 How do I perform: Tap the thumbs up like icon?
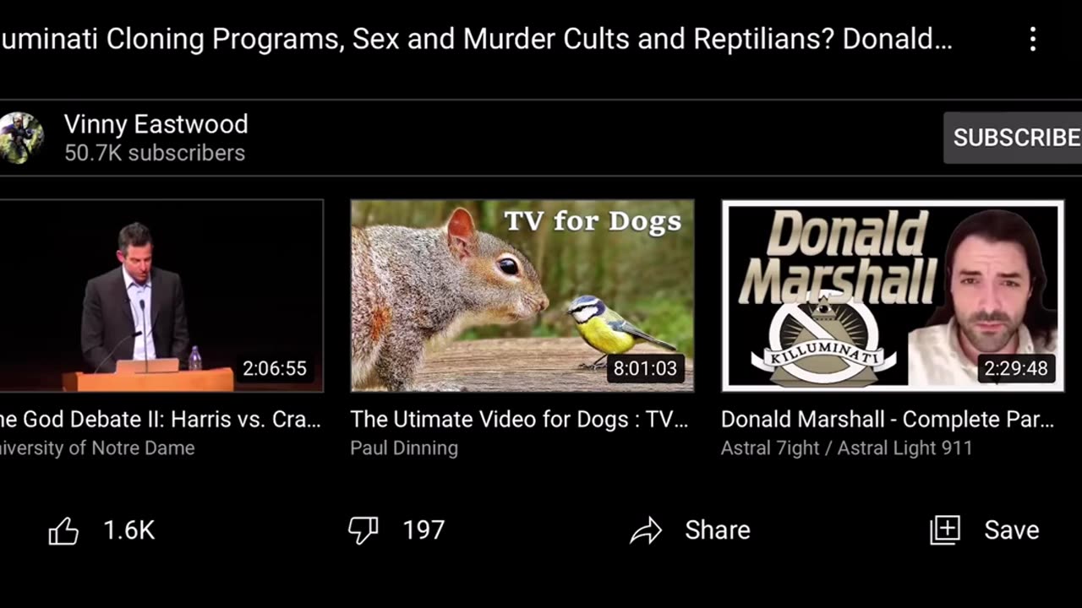point(63,531)
